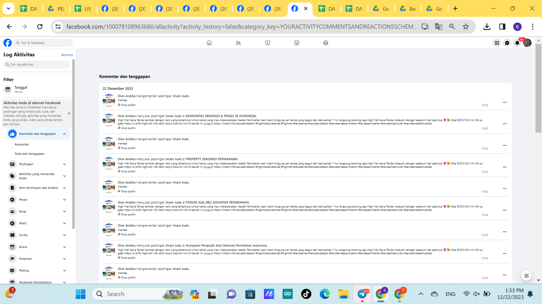
Task: Click the Beranda link
Action: coord(67,55)
